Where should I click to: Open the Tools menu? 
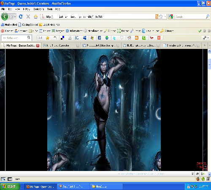pos(50,9)
